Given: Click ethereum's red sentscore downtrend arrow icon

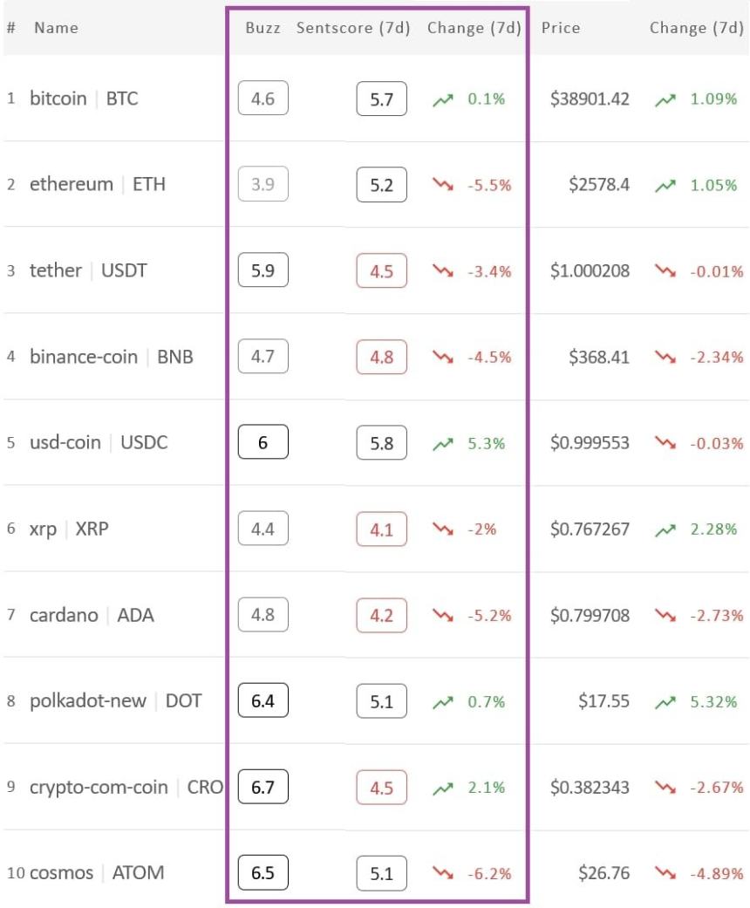Looking at the screenshot, I should 444,186.
